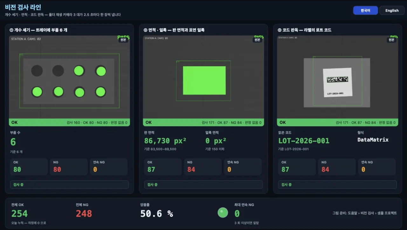
Task: Select the OK 87 tile in the 면적 · 얼룩 card
Action: click(163, 167)
